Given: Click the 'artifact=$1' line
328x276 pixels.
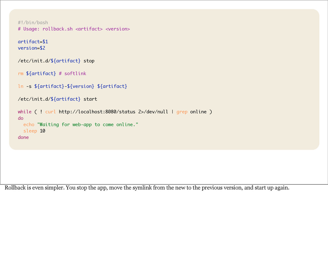Looking at the screenshot, I should pyautogui.click(x=33, y=42).
